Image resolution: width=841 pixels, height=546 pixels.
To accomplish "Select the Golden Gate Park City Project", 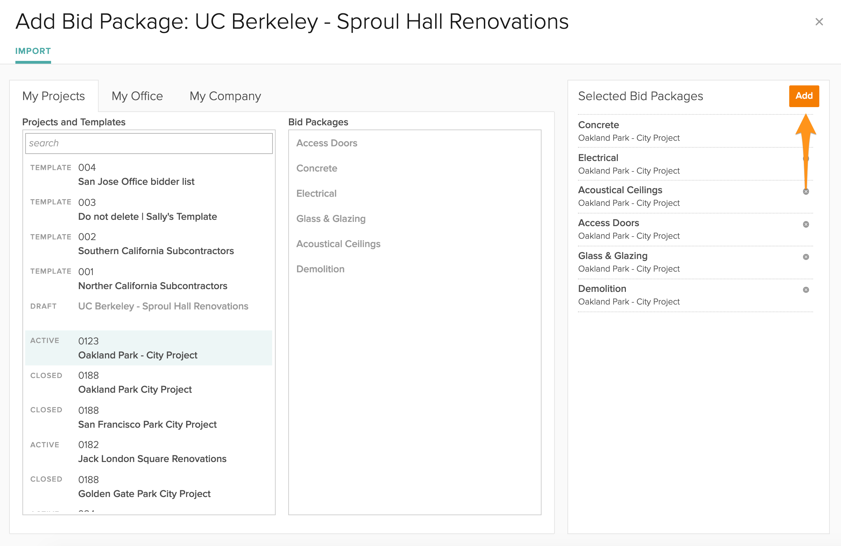I will pyautogui.click(x=144, y=493).
